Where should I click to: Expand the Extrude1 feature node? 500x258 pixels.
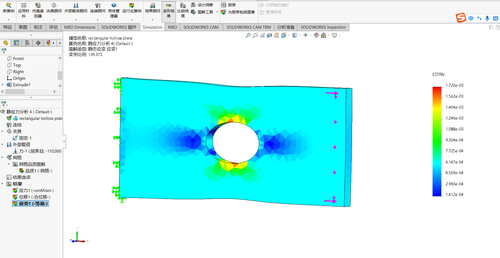(x=3, y=85)
